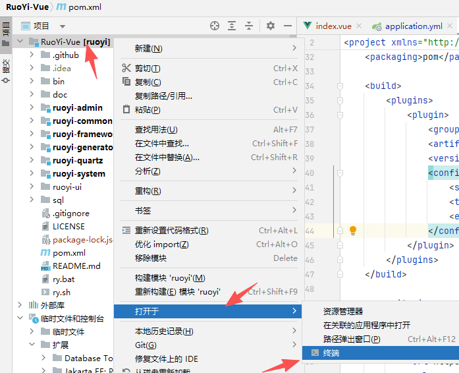459x373 pixels.
Task: Switch to the application.yml tab
Action: coord(414,26)
